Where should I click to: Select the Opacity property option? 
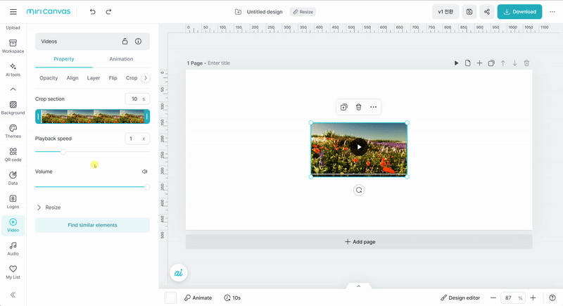(49, 78)
